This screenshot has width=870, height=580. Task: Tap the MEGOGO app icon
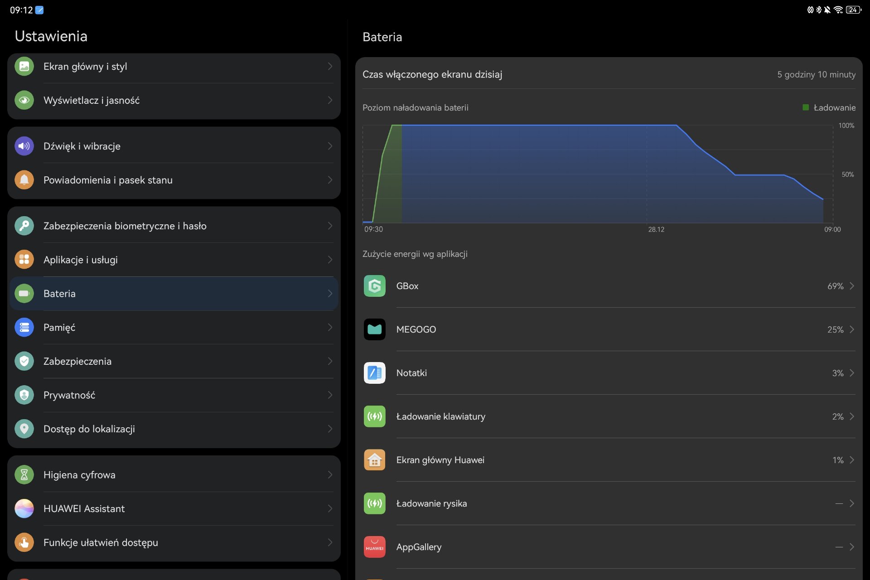click(x=374, y=329)
